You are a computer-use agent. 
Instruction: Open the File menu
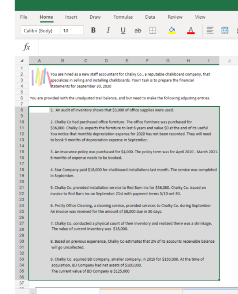pyautogui.click(x=23, y=17)
